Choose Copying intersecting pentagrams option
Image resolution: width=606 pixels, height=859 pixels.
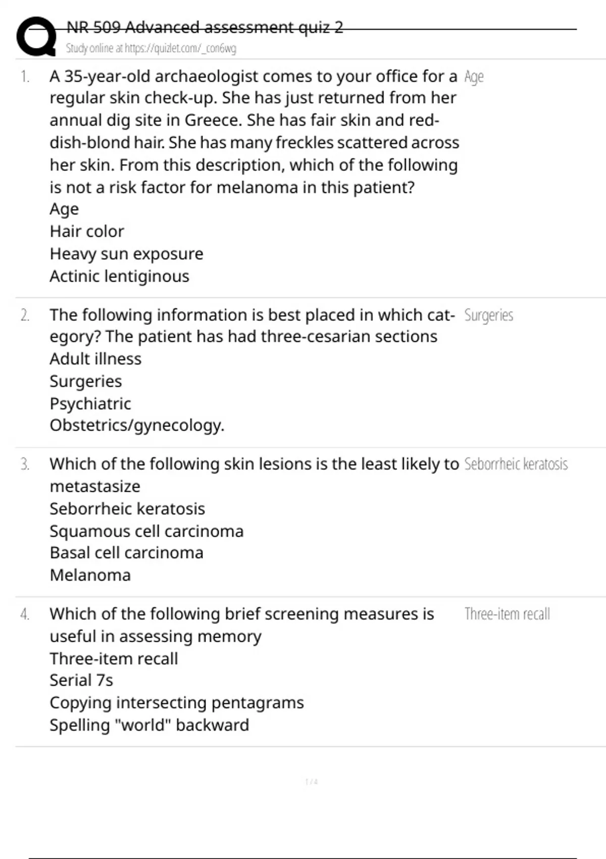pos(177,703)
